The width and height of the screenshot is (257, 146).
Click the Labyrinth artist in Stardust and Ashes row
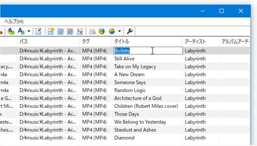click(x=195, y=130)
